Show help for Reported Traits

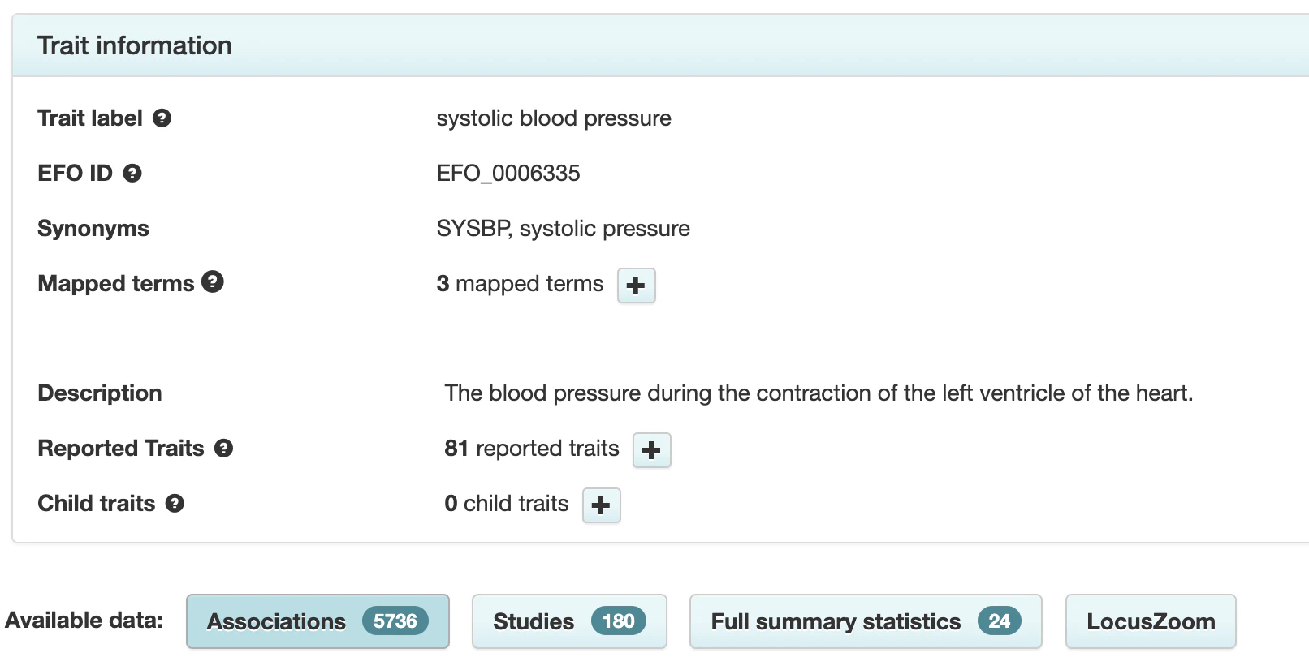click(x=224, y=448)
